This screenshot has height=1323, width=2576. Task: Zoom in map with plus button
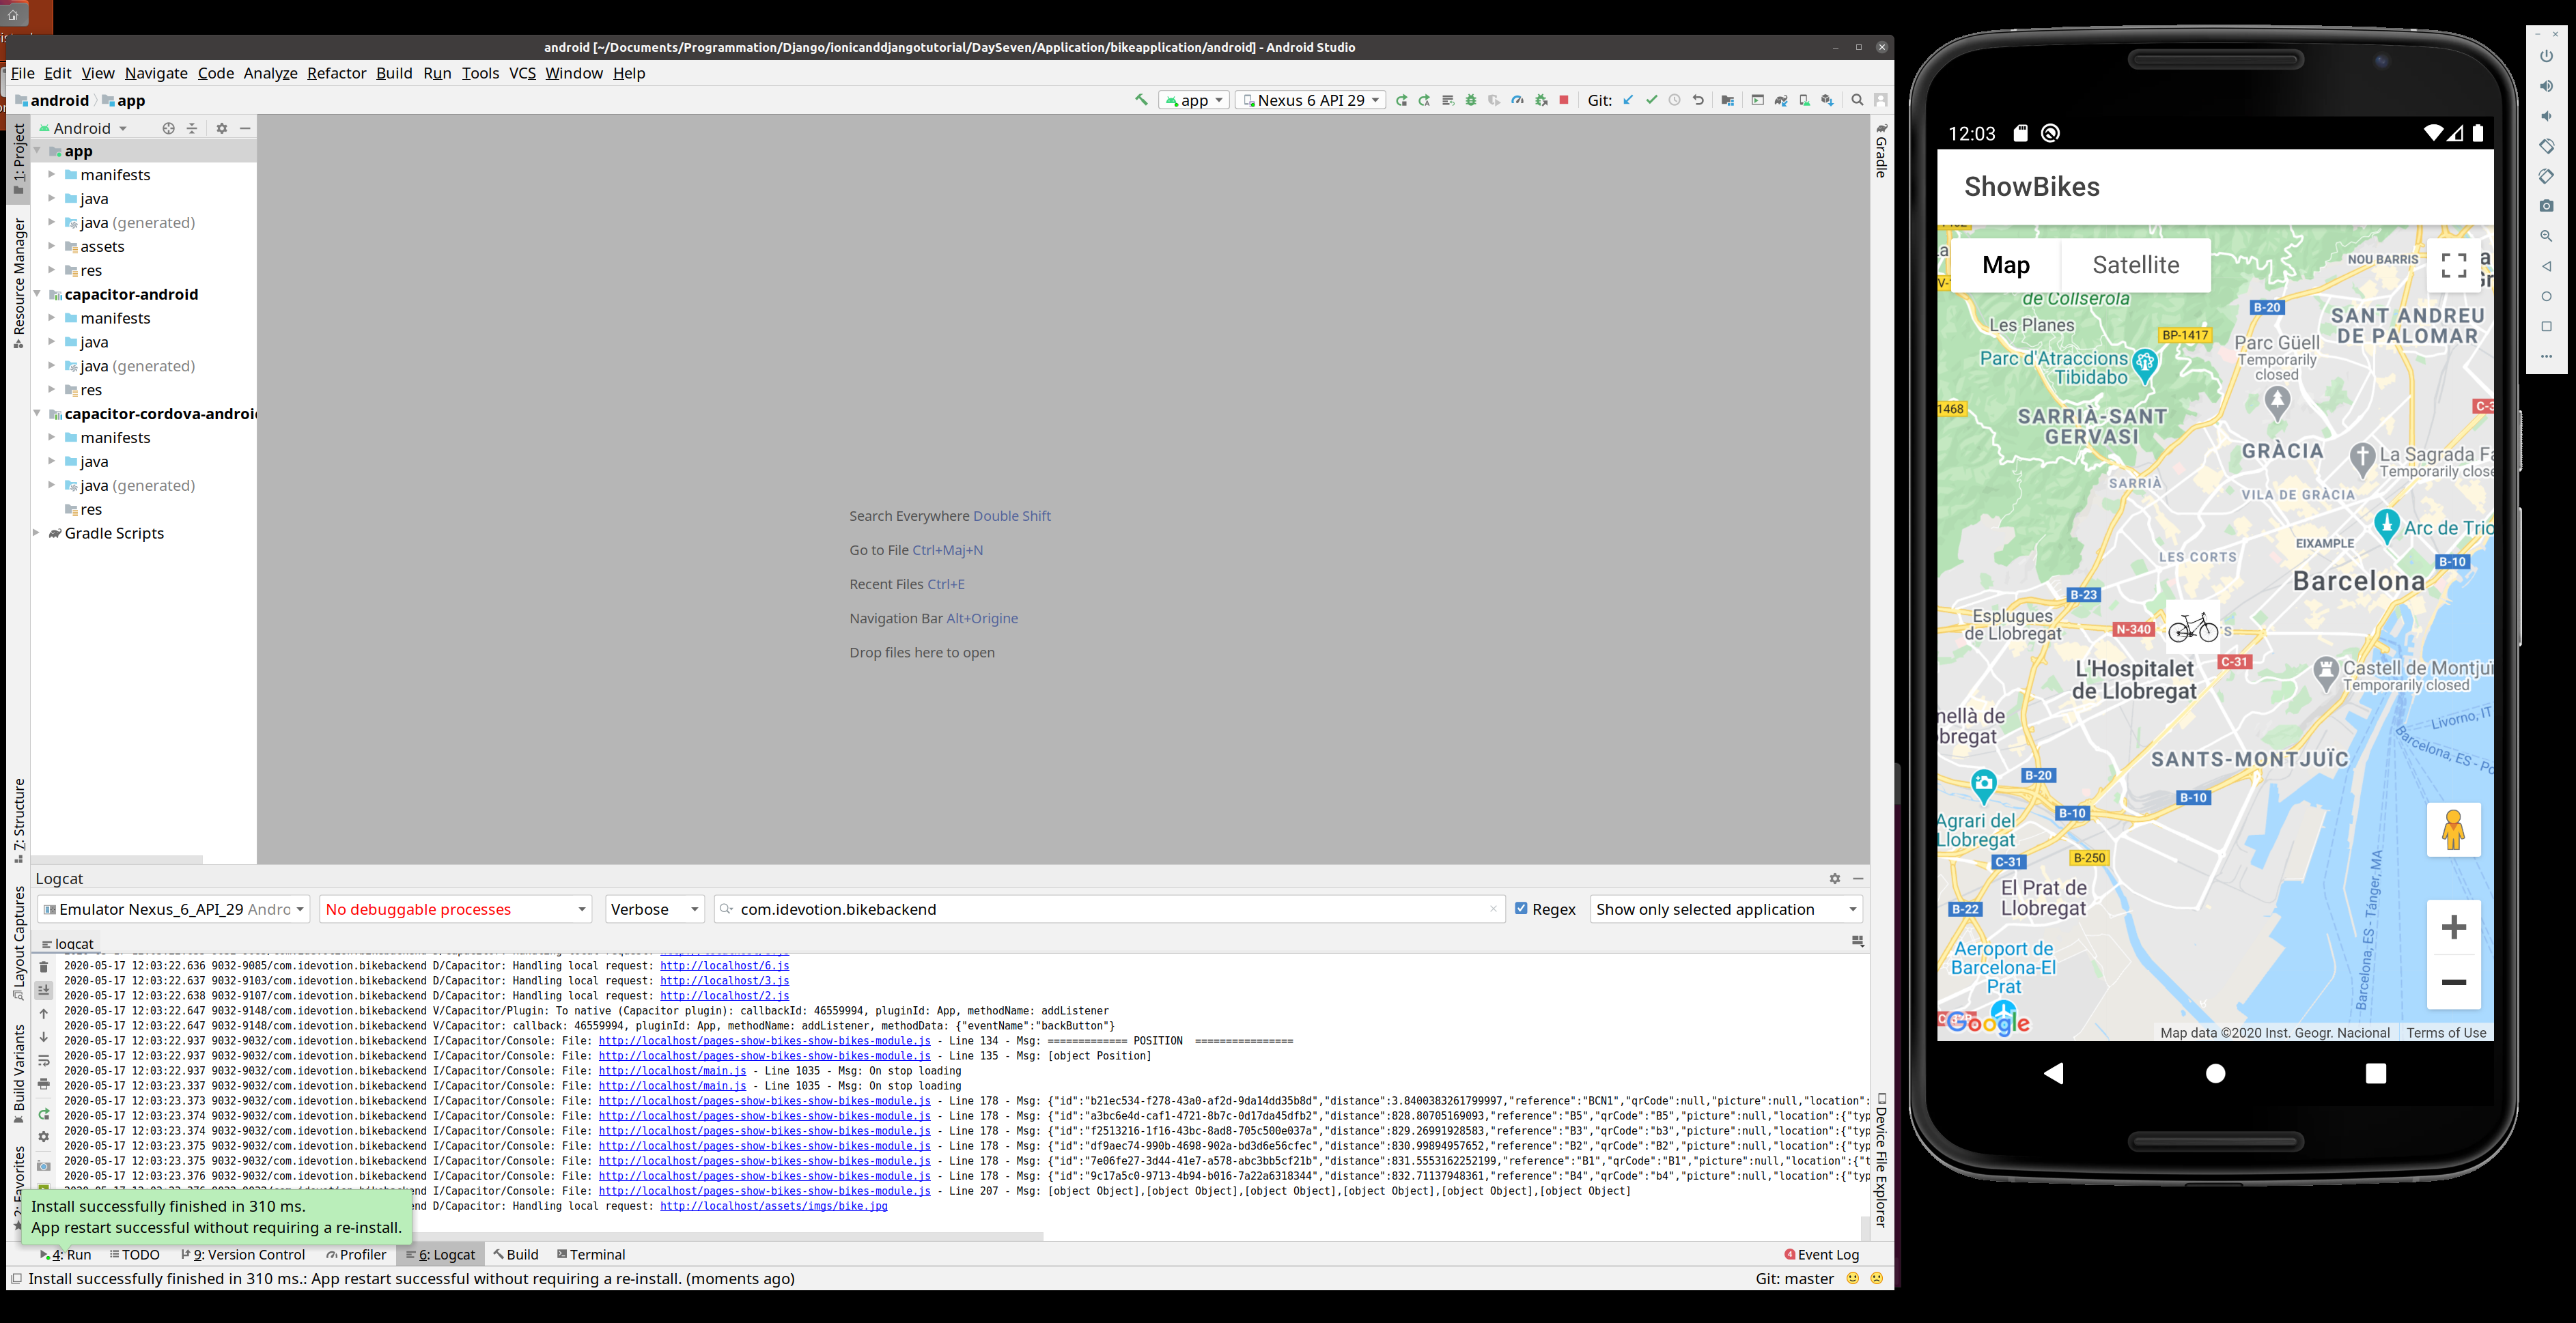(2453, 927)
